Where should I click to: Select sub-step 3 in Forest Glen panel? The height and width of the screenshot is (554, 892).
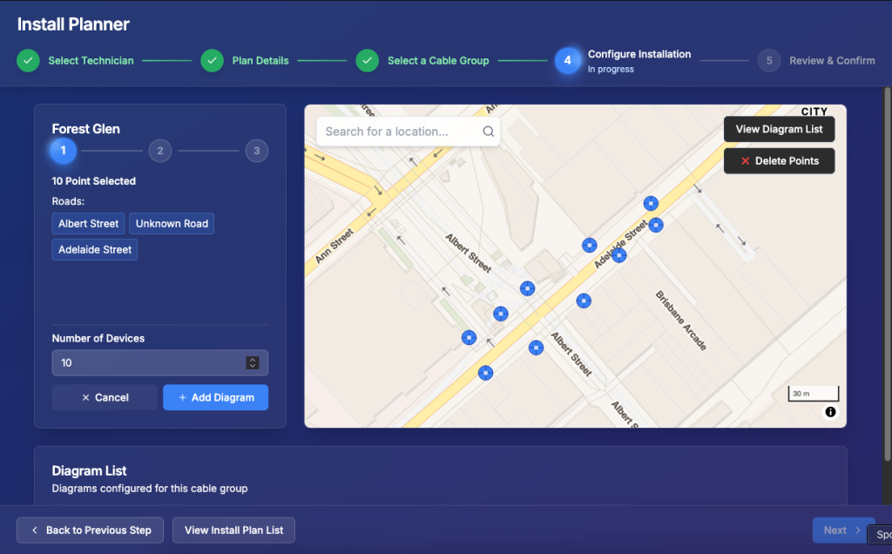(256, 151)
